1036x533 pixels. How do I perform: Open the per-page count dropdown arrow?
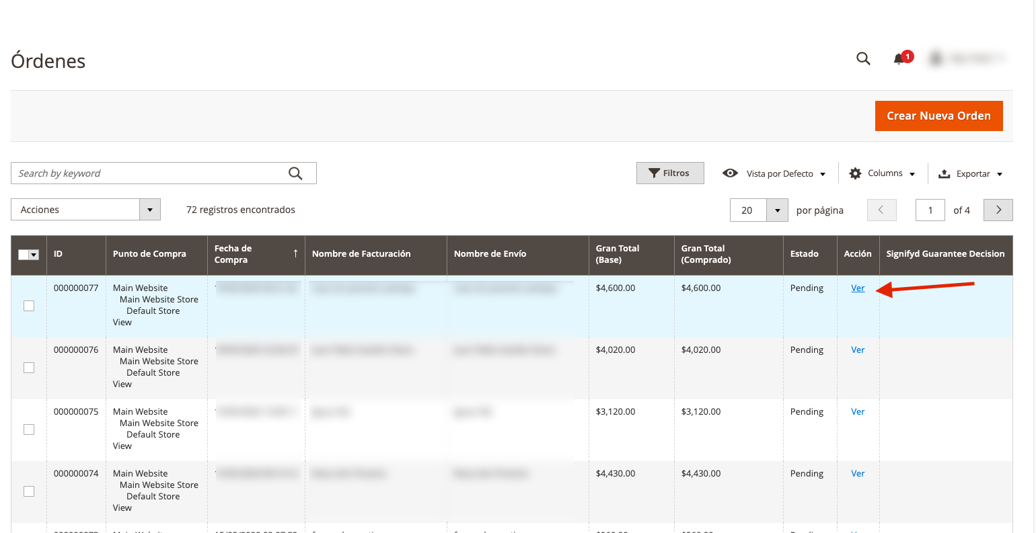click(777, 210)
